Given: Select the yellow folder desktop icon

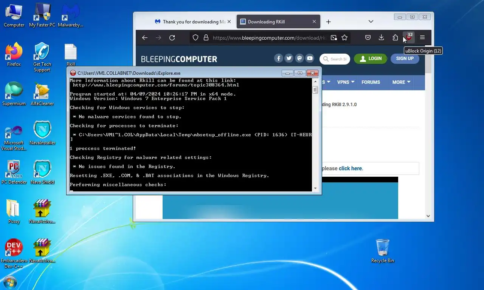Looking at the screenshot, I should click(x=14, y=211).
